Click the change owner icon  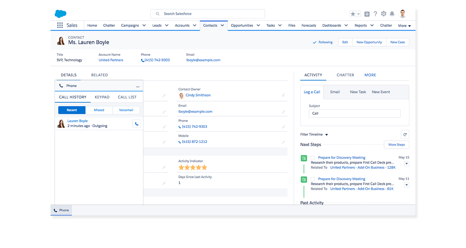pos(283,95)
